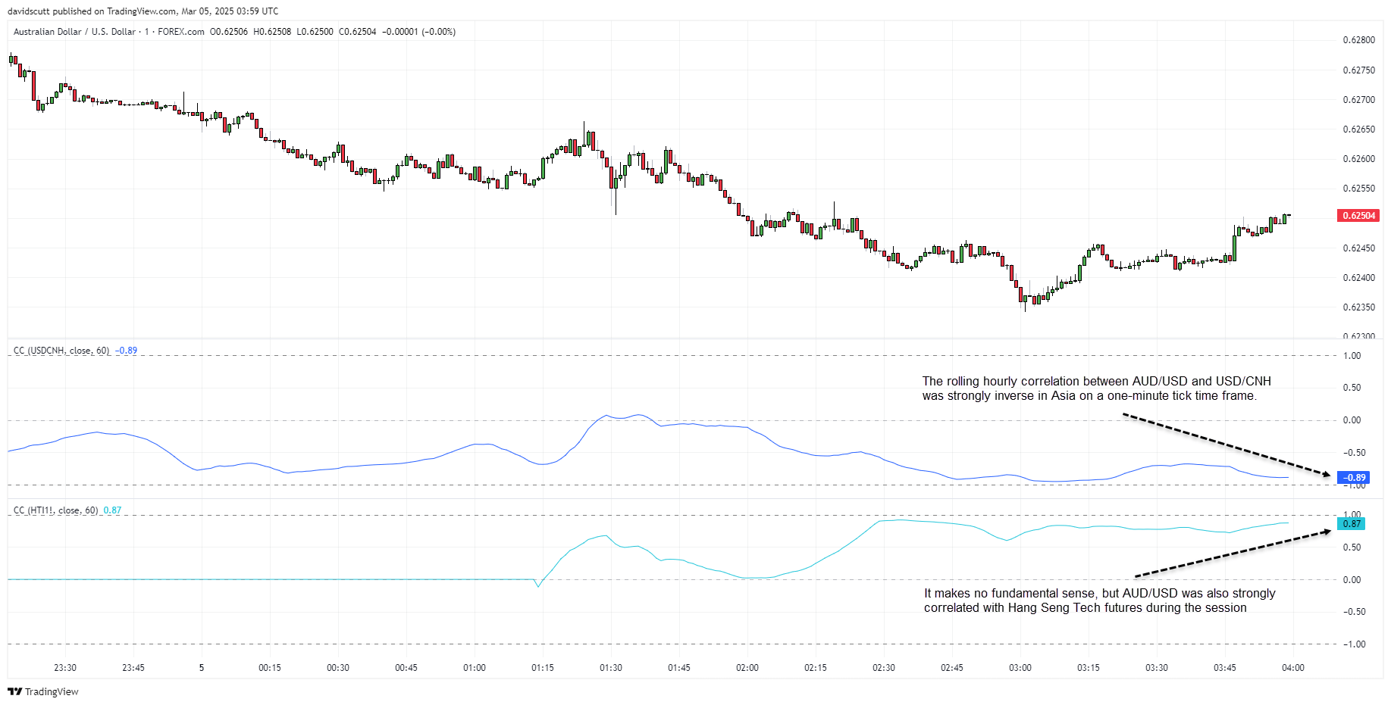Click the 04:00 time axis label
This screenshot has height=705, width=1391.
click(x=1293, y=668)
